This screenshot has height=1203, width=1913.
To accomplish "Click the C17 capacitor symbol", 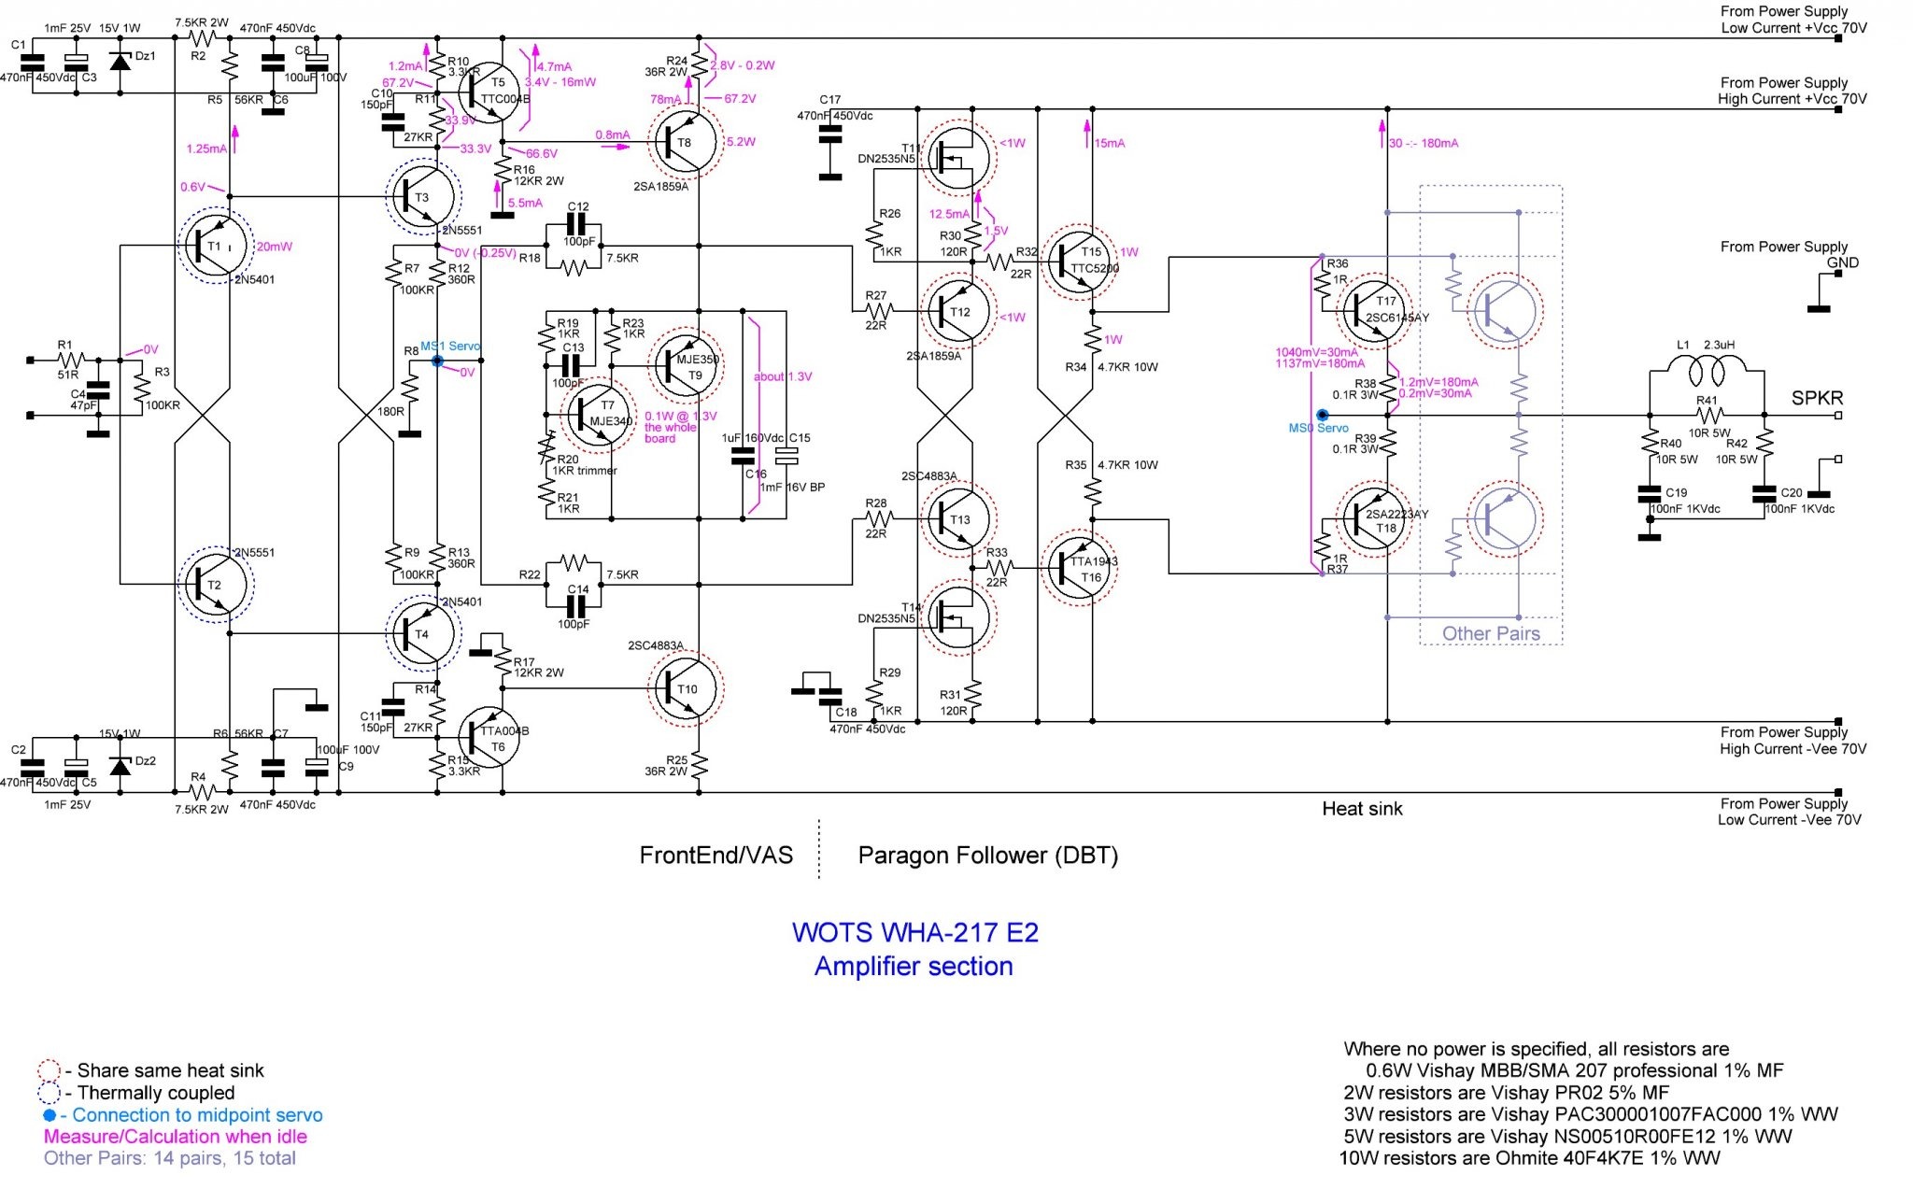I will tap(829, 136).
